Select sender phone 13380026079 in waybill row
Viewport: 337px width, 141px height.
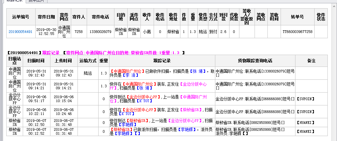click(100, 32)
